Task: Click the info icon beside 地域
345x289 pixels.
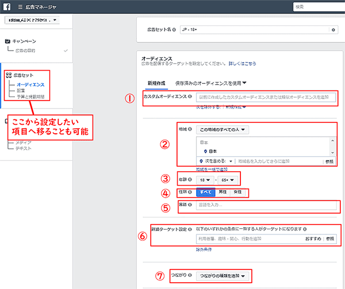Action: 190,129
